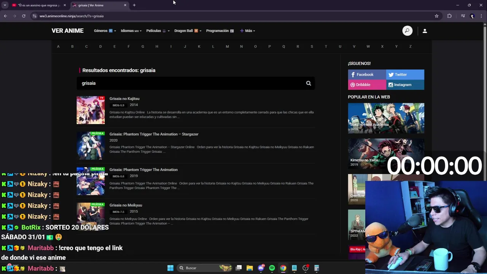This screenshot has width=487, height=274.
Task: Close the YouTube tab
Action: point(65,5)
